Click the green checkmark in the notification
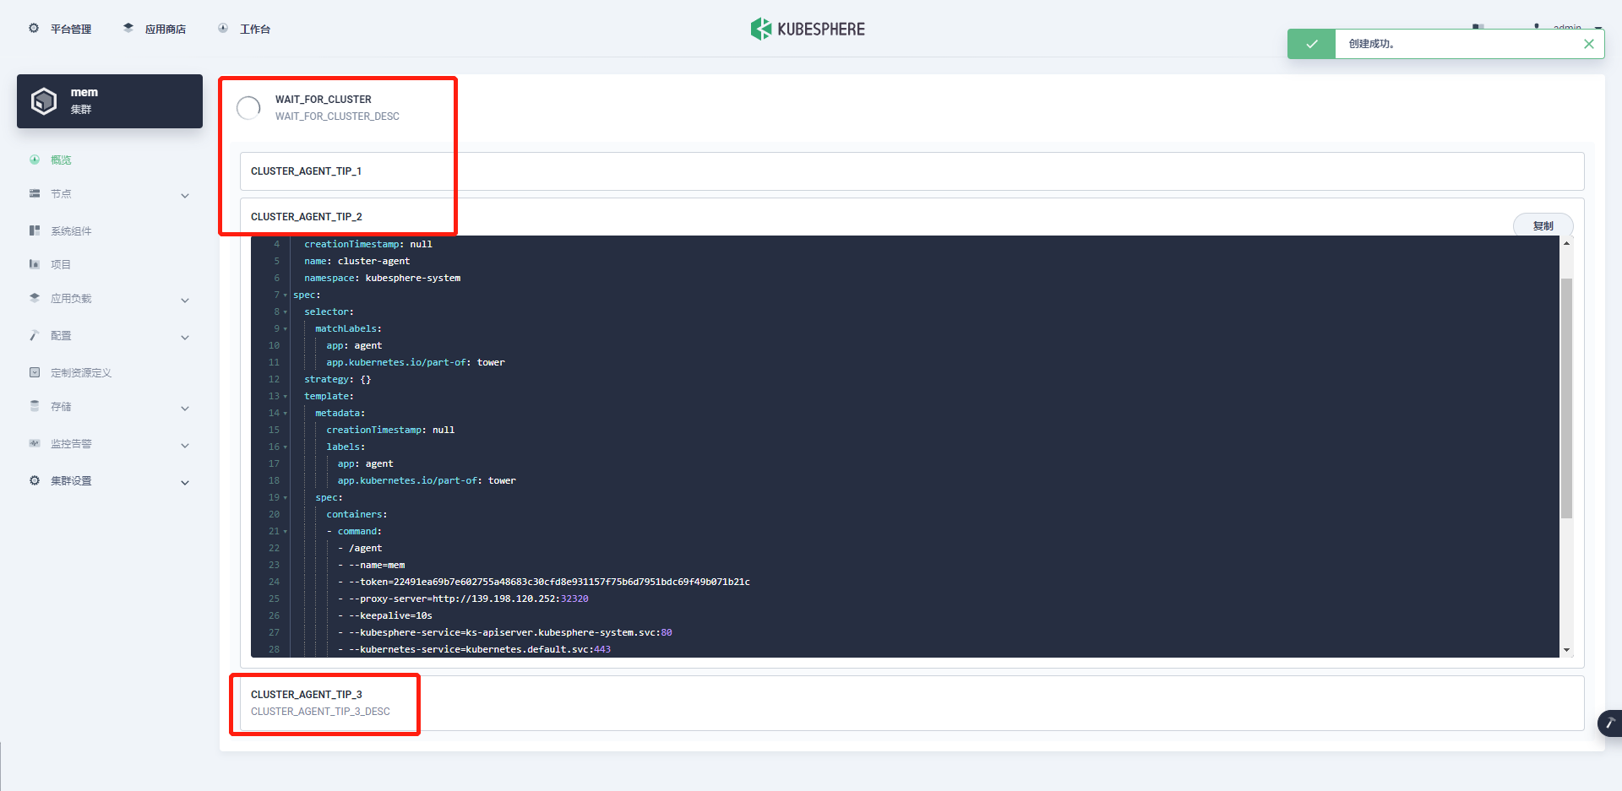Screen dimensions: 1622x791 1312,44
